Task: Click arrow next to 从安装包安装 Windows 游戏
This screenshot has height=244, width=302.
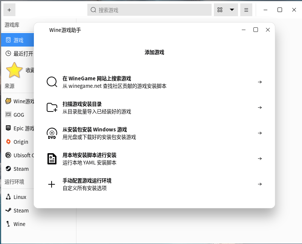Action: (260, 133)
